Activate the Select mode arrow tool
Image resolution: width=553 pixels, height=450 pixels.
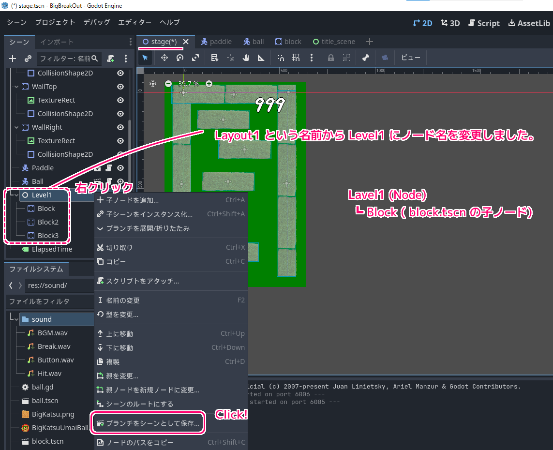pos(145,58)
